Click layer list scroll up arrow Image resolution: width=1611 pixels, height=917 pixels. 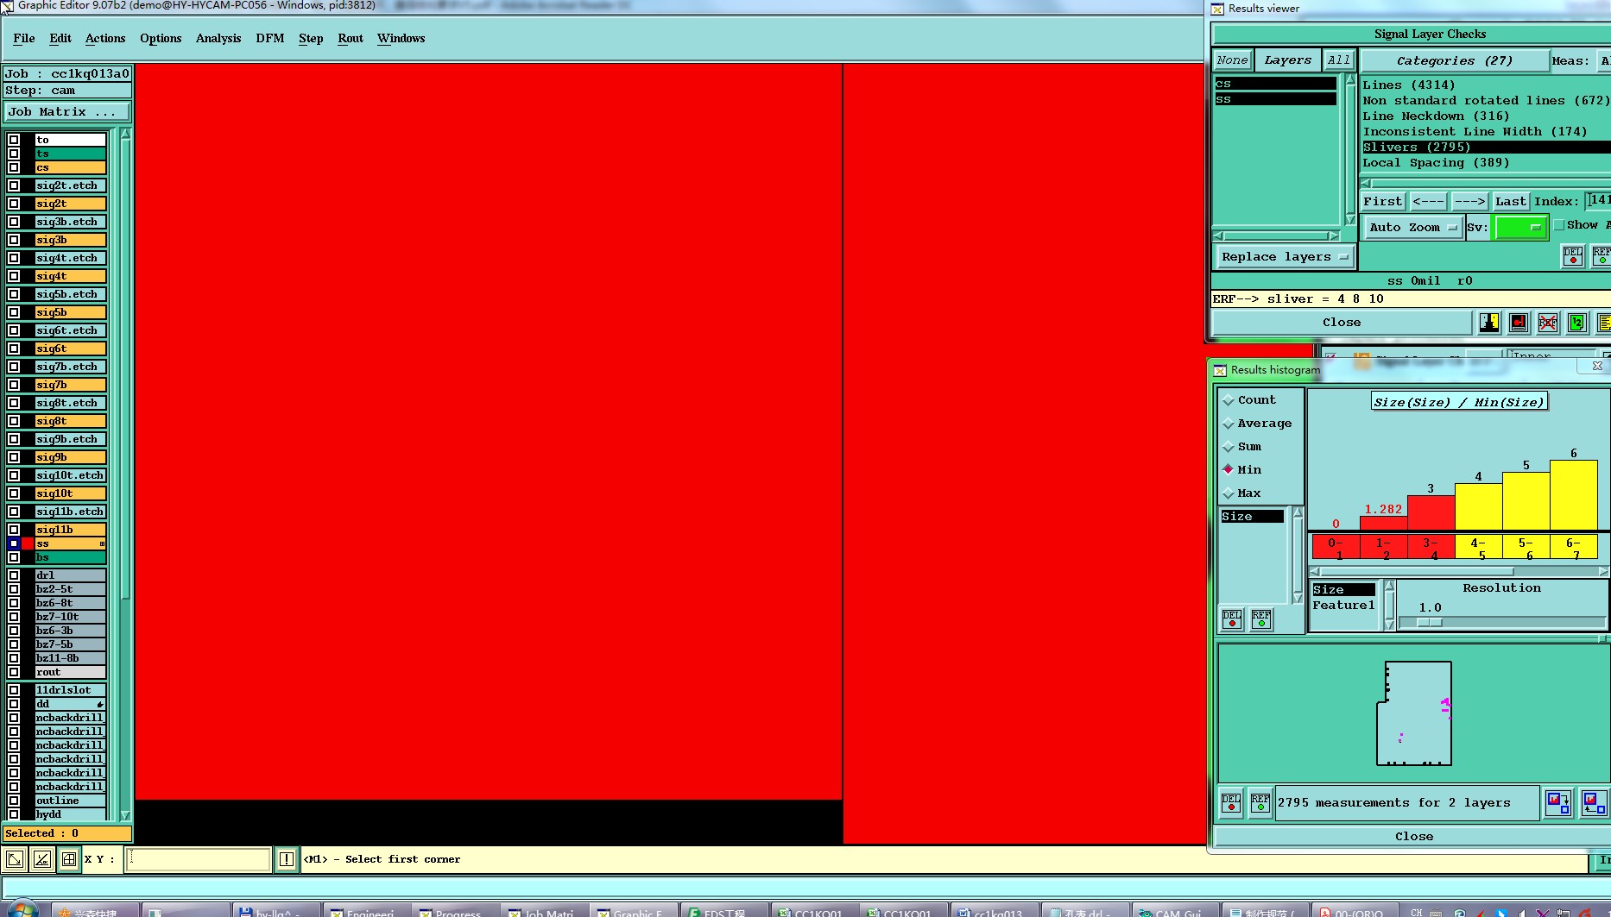[x=125, y=134]
